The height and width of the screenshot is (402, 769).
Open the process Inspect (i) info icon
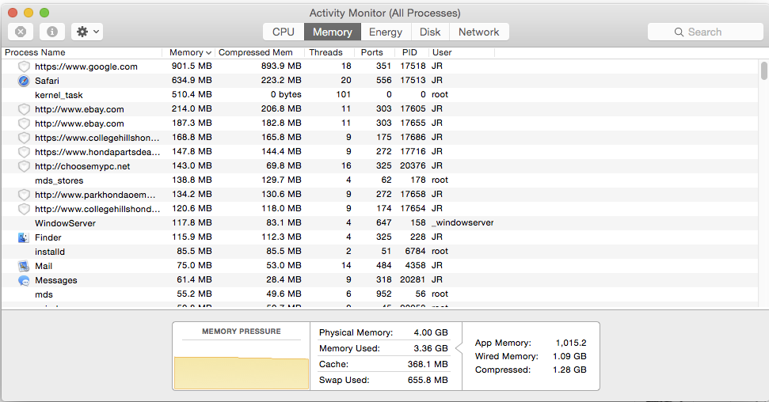(52, 32)
